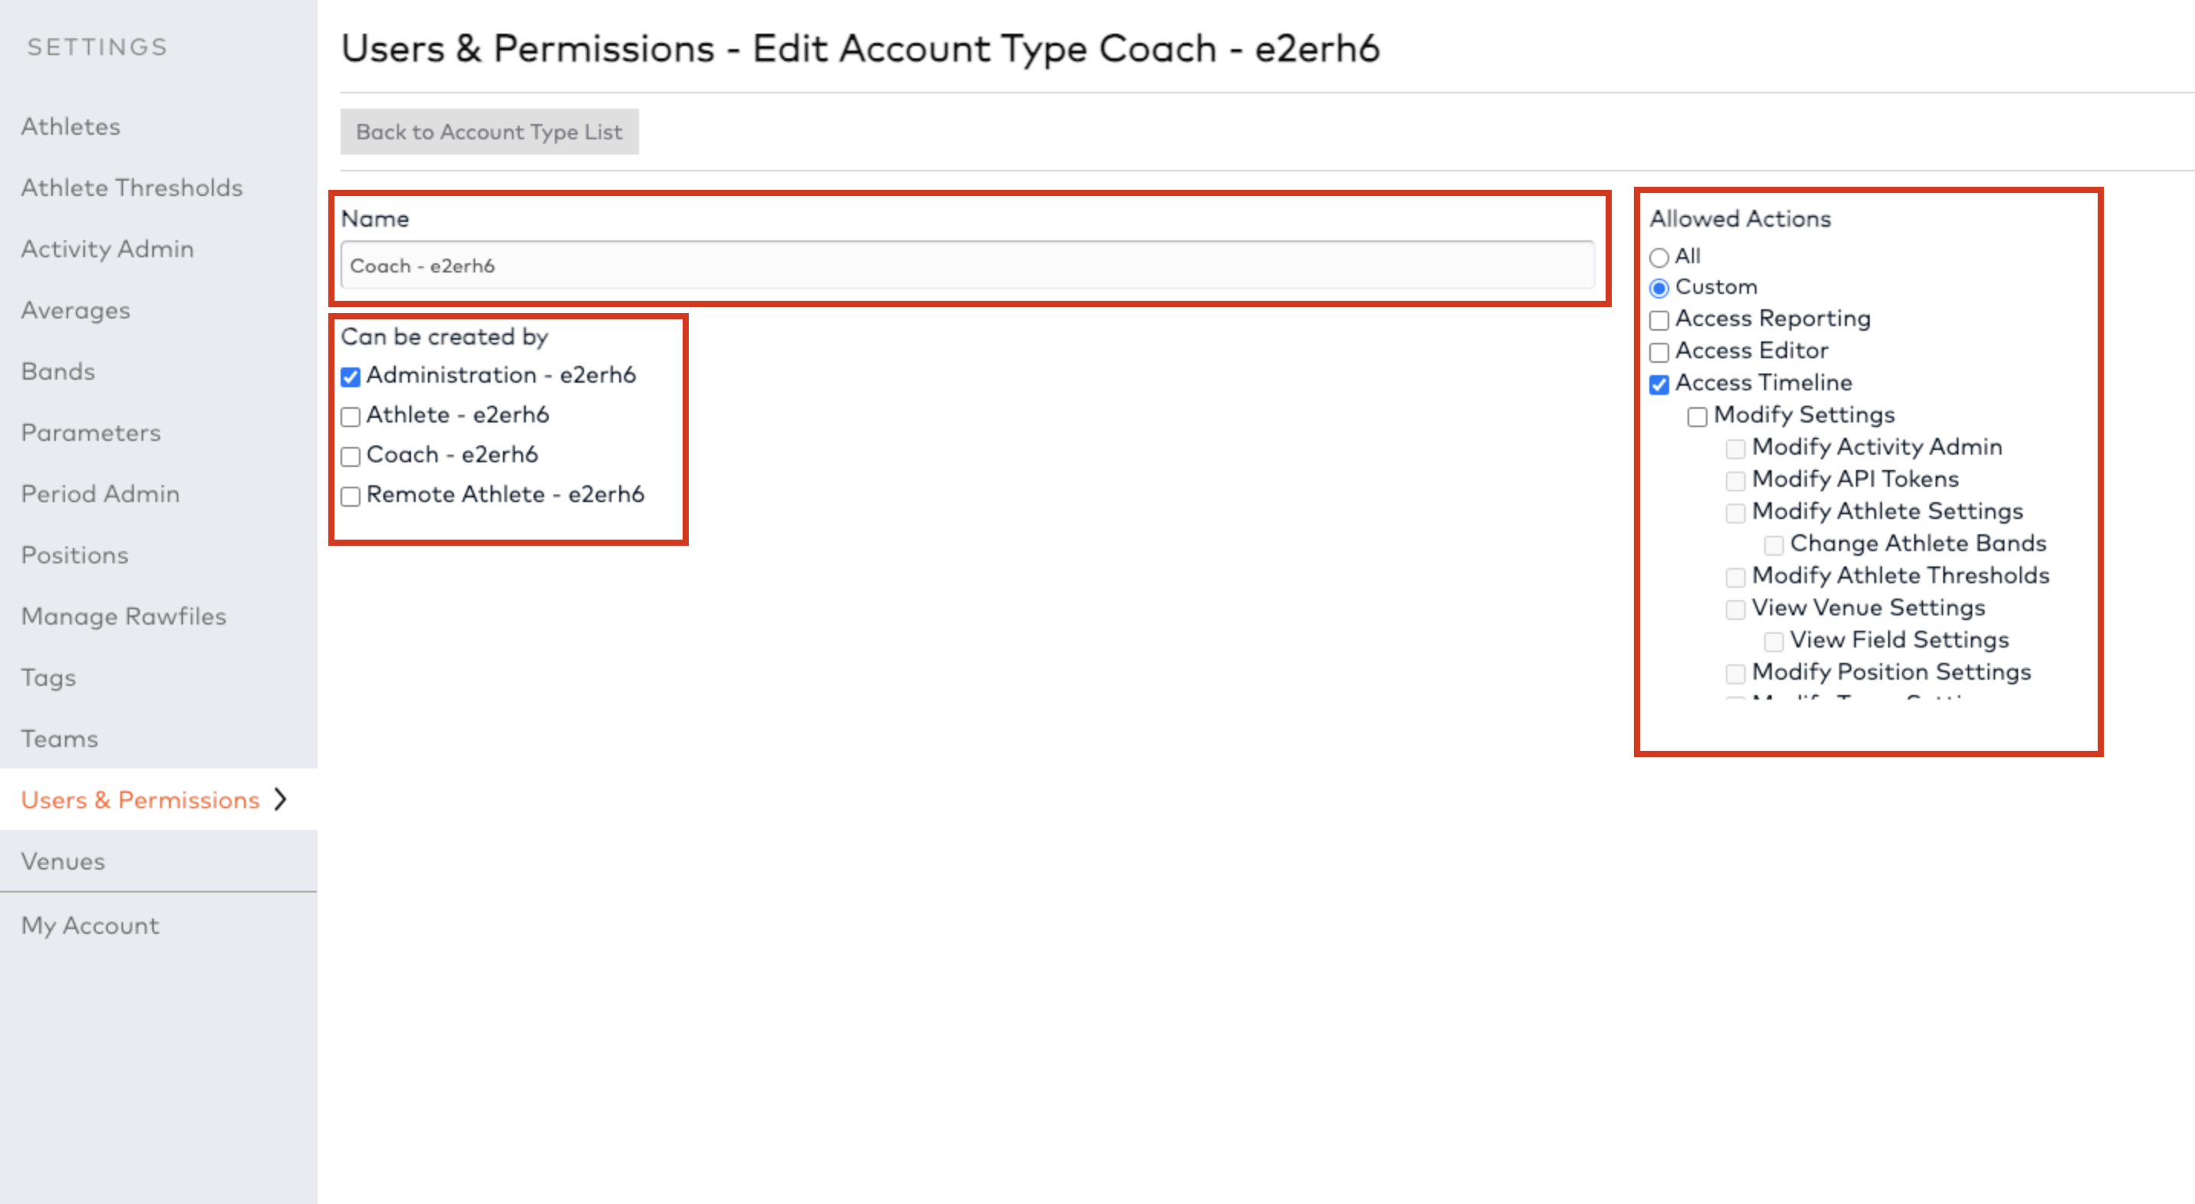Click the chevron beside Users & Permissions
This screenshot has width=2195, height=1204.
[280, 799]
